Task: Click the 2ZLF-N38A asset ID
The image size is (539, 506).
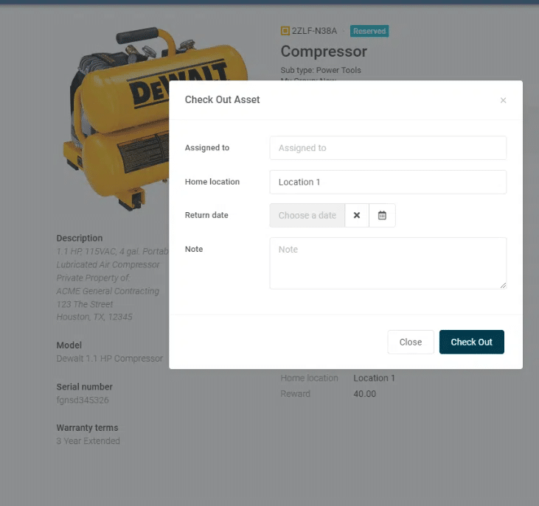Action: coord(314,31)
